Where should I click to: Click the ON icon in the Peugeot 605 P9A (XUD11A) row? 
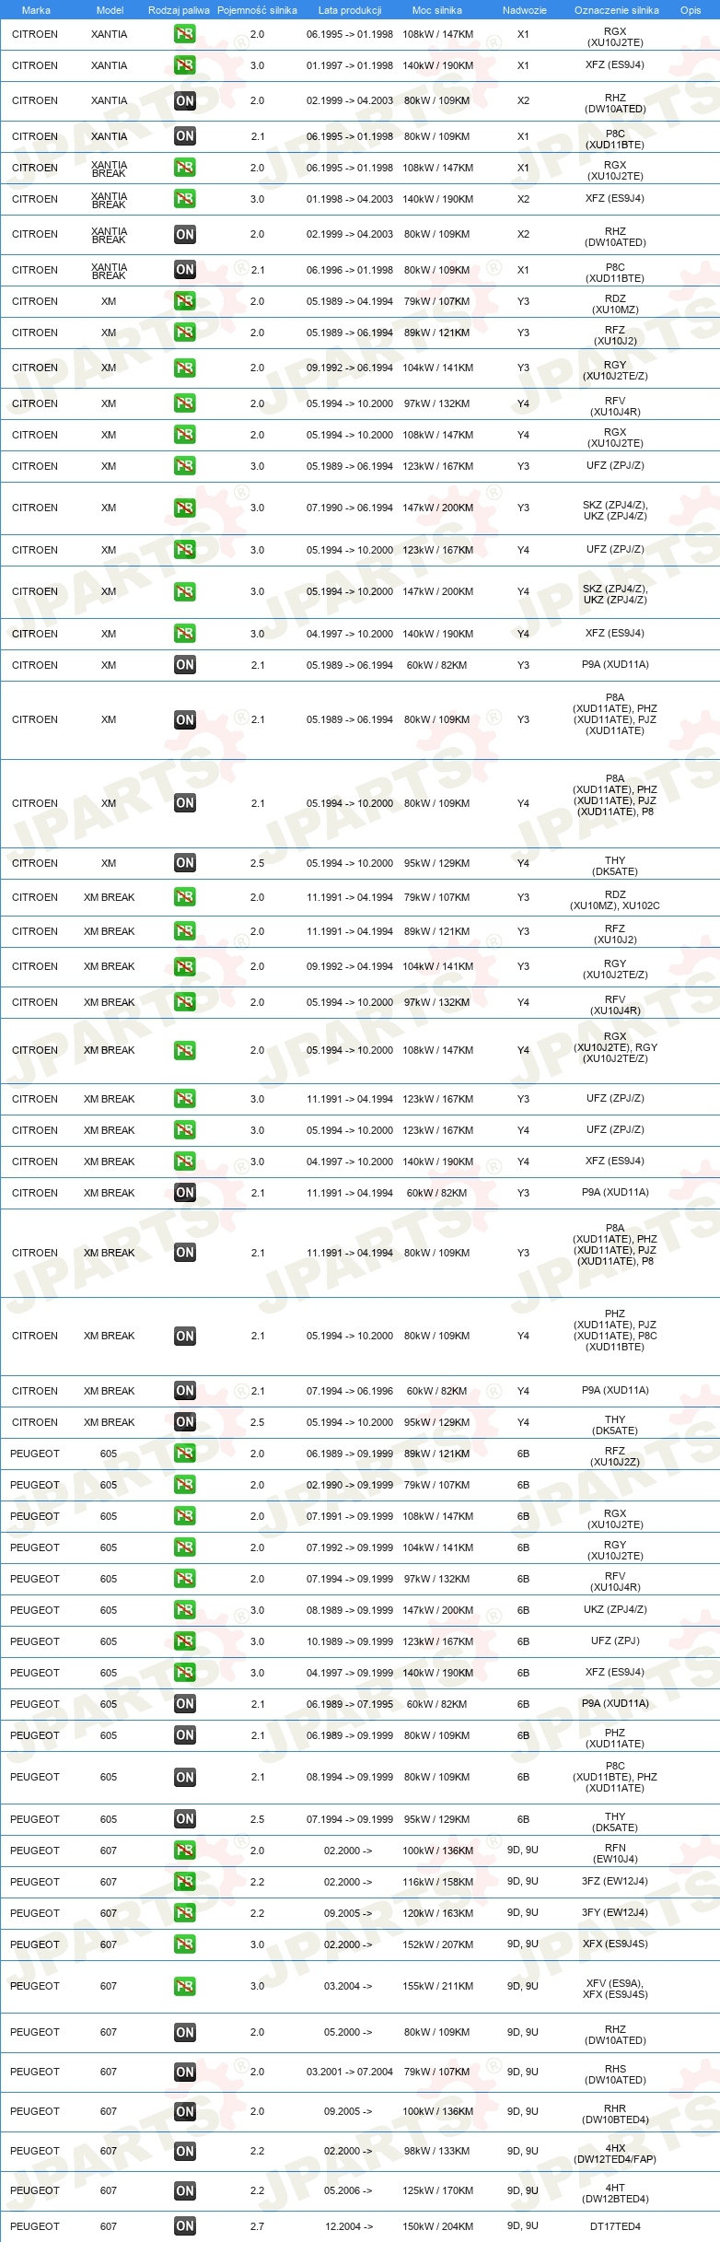pyautogui.click(x=185, y=1704)
